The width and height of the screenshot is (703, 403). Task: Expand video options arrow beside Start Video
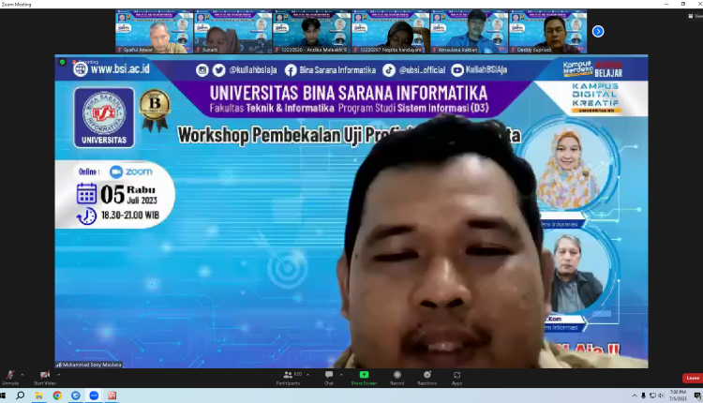[59, 375]
